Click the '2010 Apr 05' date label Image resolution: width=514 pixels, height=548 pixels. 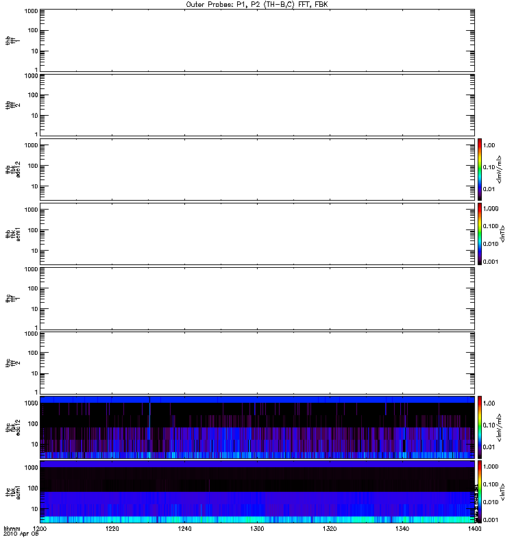[x=21, y=534]
